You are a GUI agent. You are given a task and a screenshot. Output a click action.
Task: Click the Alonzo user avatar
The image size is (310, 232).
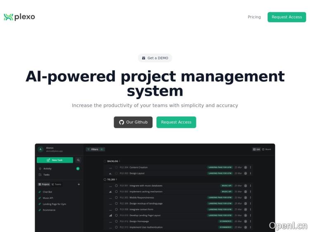tap(41, 149)
